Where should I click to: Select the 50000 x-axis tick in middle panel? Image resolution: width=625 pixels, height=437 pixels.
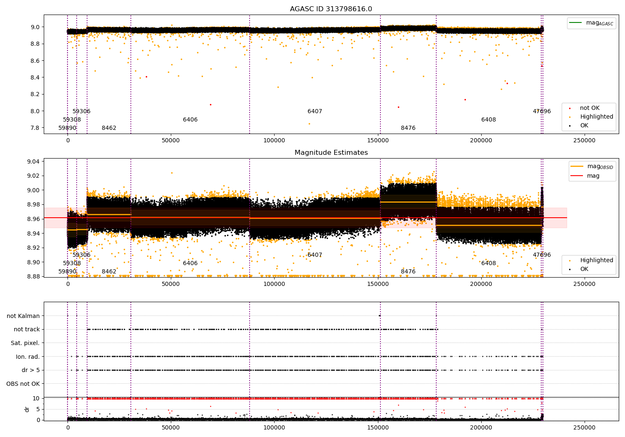tap(171, 284)
